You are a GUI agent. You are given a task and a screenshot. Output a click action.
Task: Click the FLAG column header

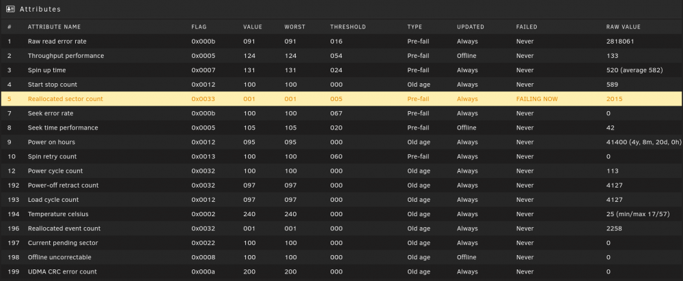pos(199,27)
